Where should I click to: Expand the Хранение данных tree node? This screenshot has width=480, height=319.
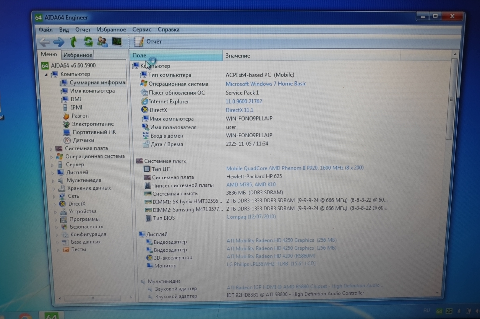click(x=54, y=188)
